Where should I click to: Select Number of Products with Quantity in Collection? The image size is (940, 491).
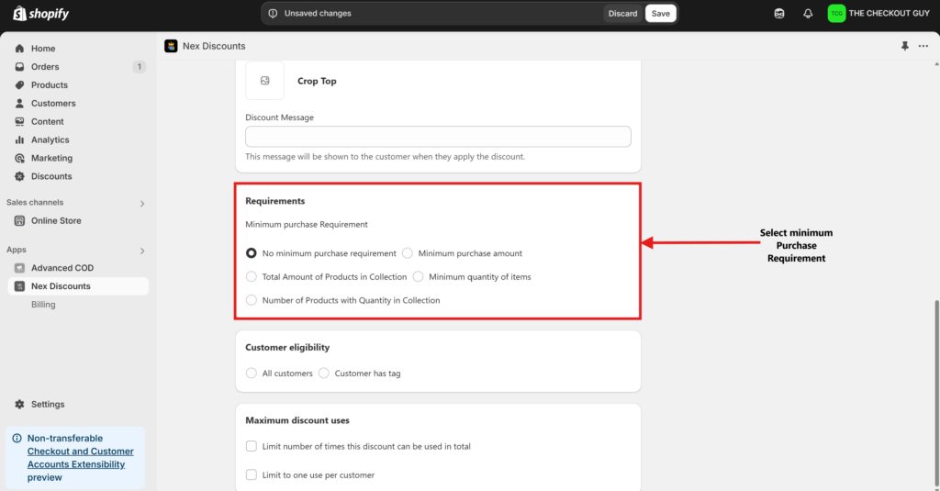252,300
